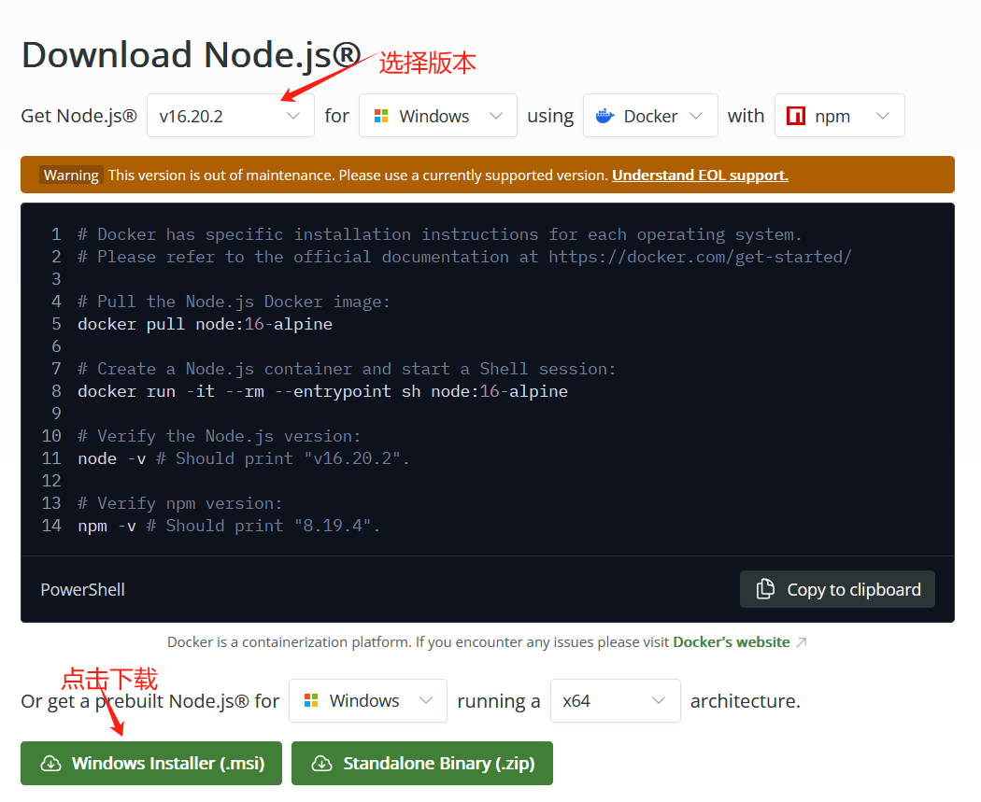Open the npm package manager dropdown
981x802 pixels.
coord(839,116)
